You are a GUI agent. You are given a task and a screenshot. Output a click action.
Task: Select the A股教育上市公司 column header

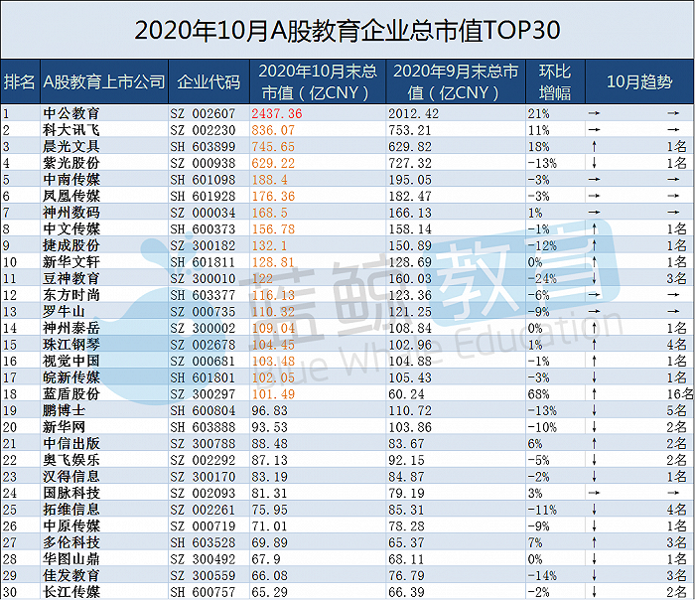104,82
